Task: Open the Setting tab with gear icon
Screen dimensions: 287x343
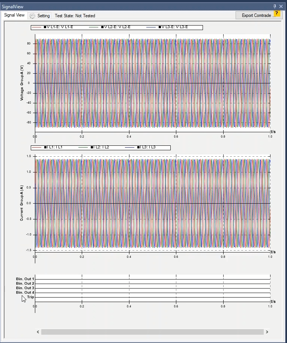Action: coord(40,16)
